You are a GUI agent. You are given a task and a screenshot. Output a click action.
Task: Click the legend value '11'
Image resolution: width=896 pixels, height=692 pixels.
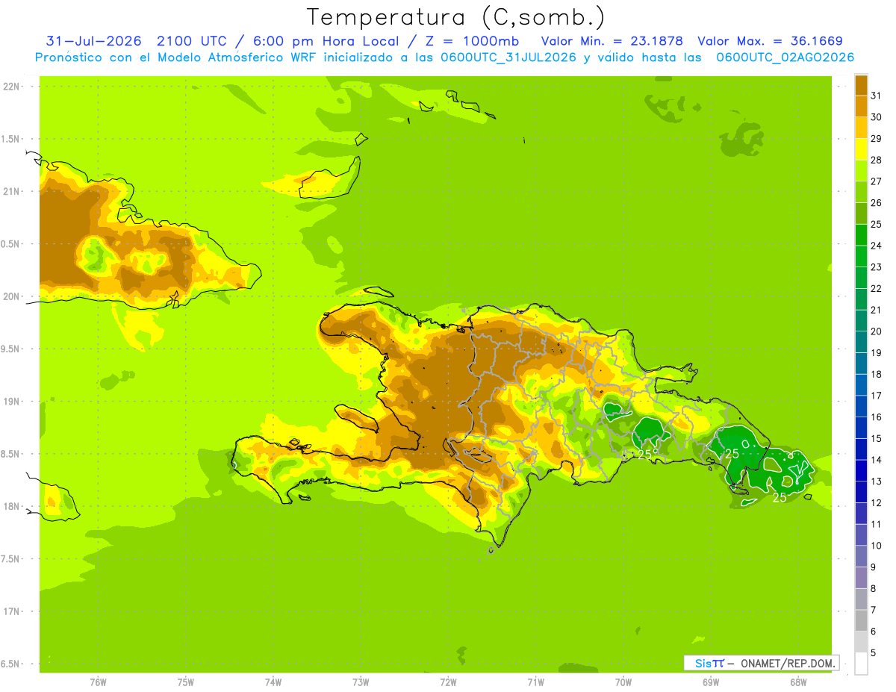click(x=877, y=525)
